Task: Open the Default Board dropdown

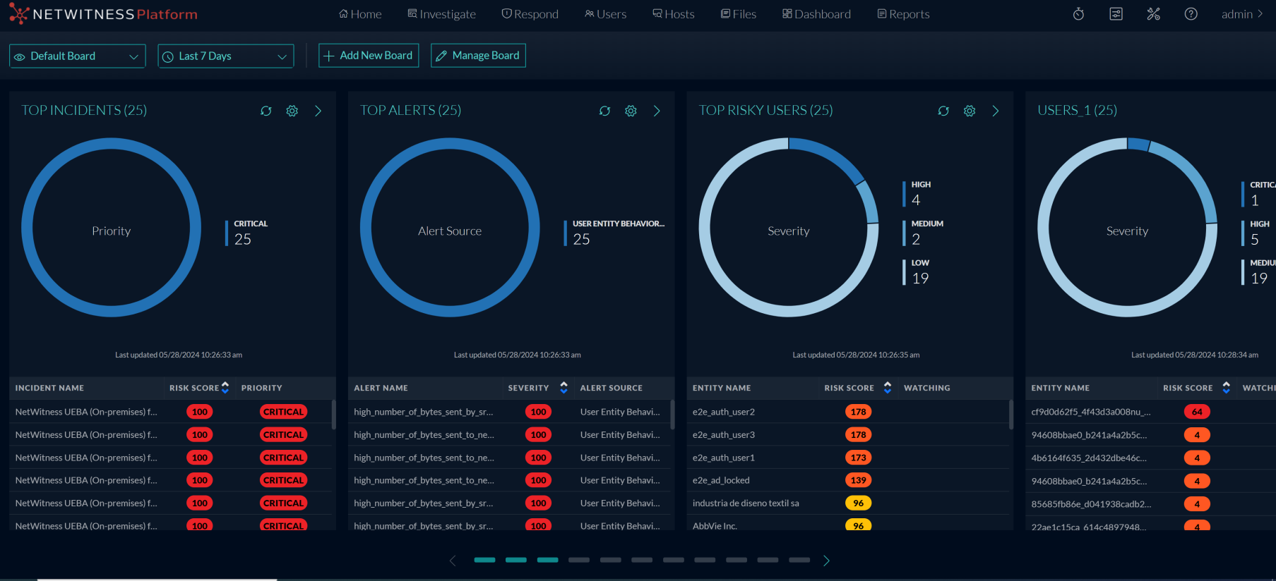Action: pos(78,56)
